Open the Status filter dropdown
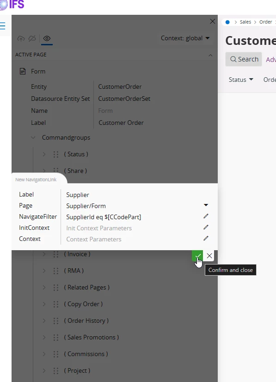276x382 pixels. (x=241, y=80)
